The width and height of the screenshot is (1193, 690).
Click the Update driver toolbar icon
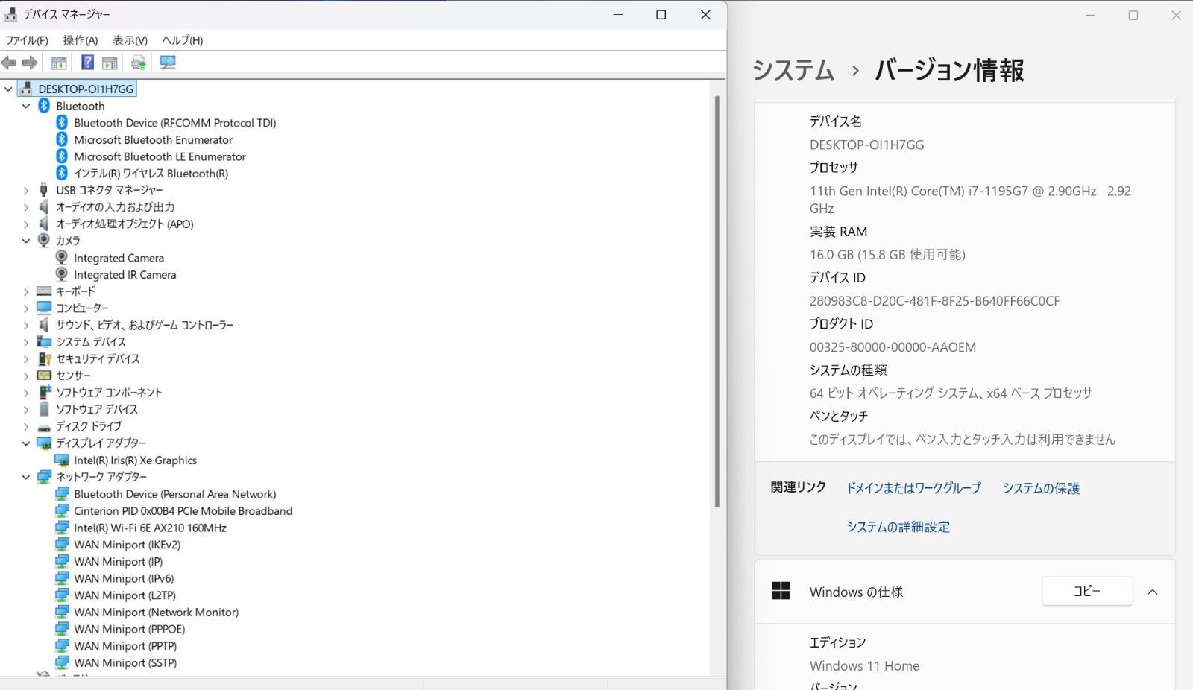pyautogui.click(x=138, y=63)
